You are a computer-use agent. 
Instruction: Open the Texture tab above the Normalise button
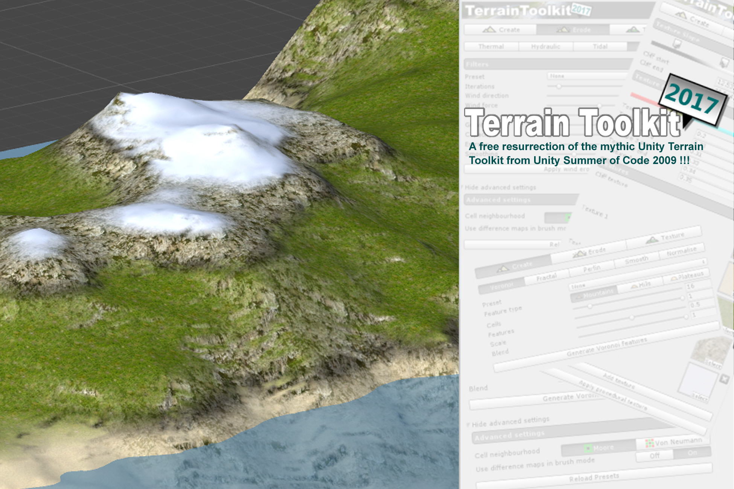click(664, 237)
